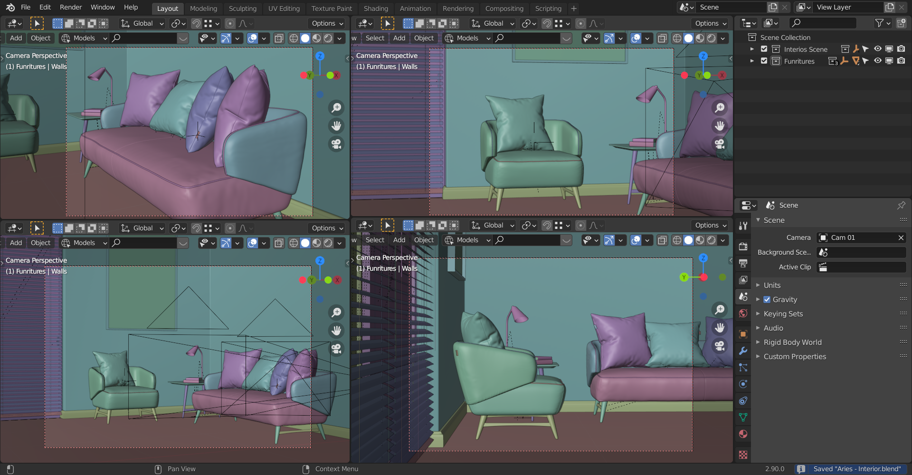The image size is (912, 475).
Task: Open the Render menu
Action: point(71,8)
